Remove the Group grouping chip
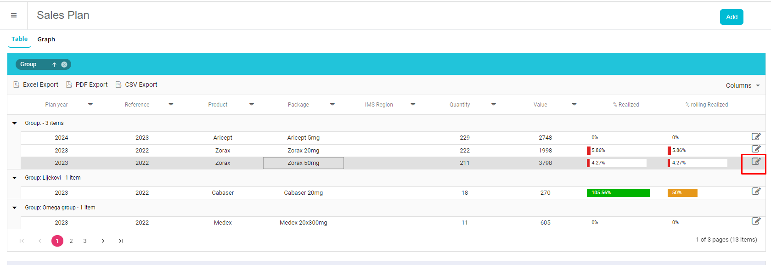 click(x=64, y=65)
